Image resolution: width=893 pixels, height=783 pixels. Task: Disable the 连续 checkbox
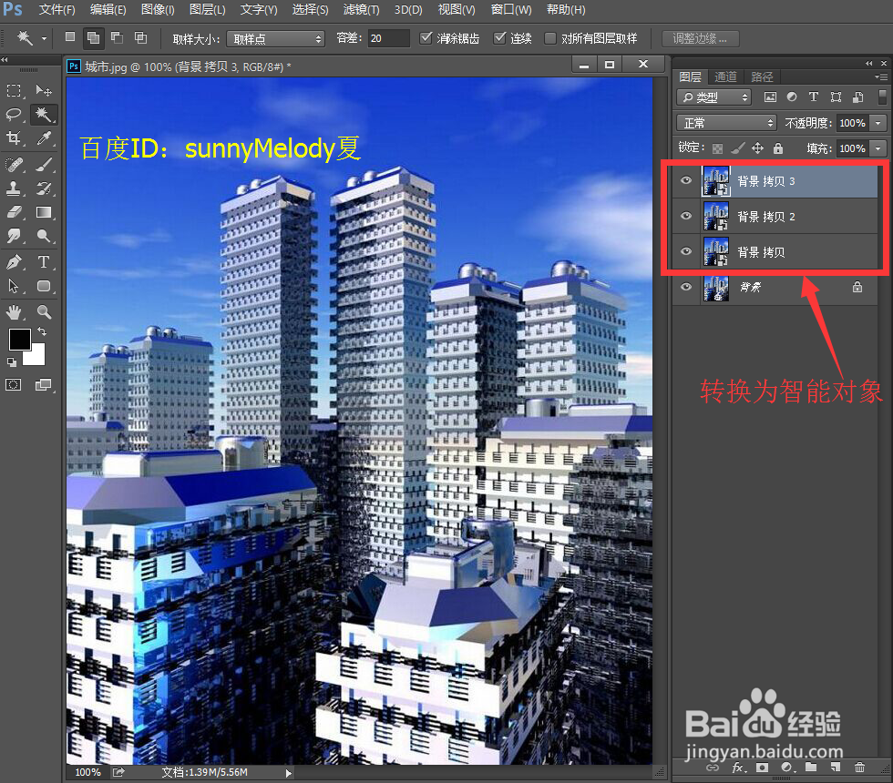pyautogui.click(x=500, y=37)
